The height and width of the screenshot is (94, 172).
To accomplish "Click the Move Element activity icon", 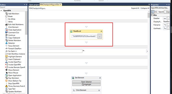I will pyautogui.click(x=6, y=70).
